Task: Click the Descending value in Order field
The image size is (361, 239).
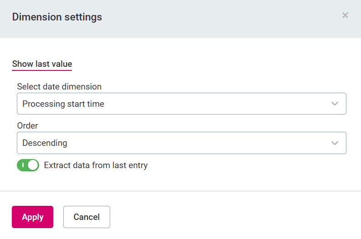Action: [x=45, y=143]
